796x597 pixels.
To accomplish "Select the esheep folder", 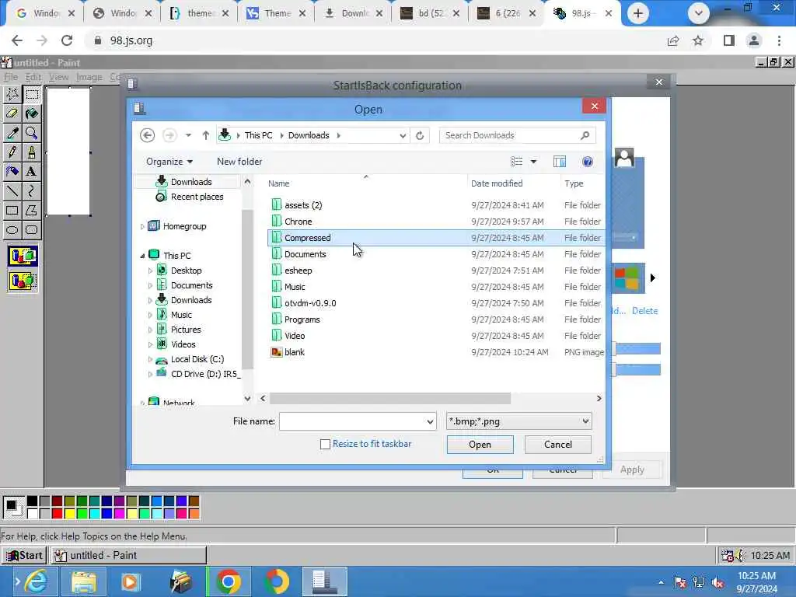I will [437, 271].
